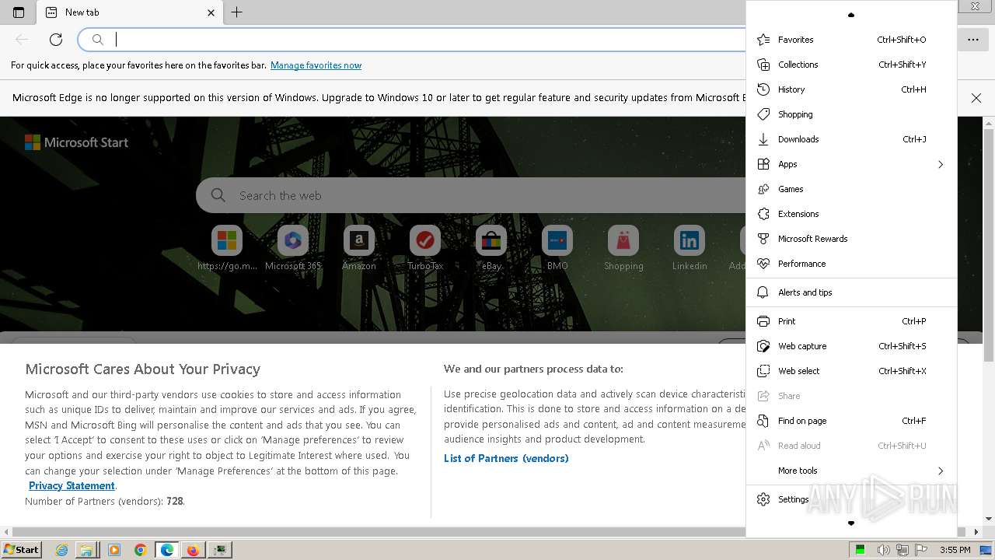This screenshot has width=995, height=560.
Task: Open File Explorer from the taskbar
Action: [x=86, y=550]
